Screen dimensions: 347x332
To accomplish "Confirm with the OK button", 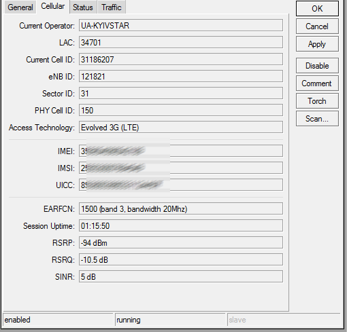I will tap(317, 9).
